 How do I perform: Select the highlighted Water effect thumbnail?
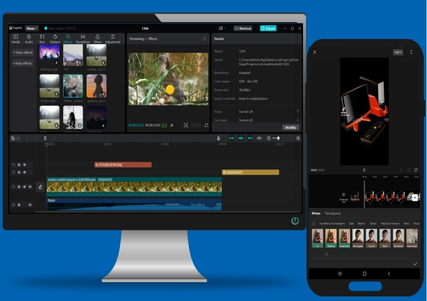coord(73,86)
